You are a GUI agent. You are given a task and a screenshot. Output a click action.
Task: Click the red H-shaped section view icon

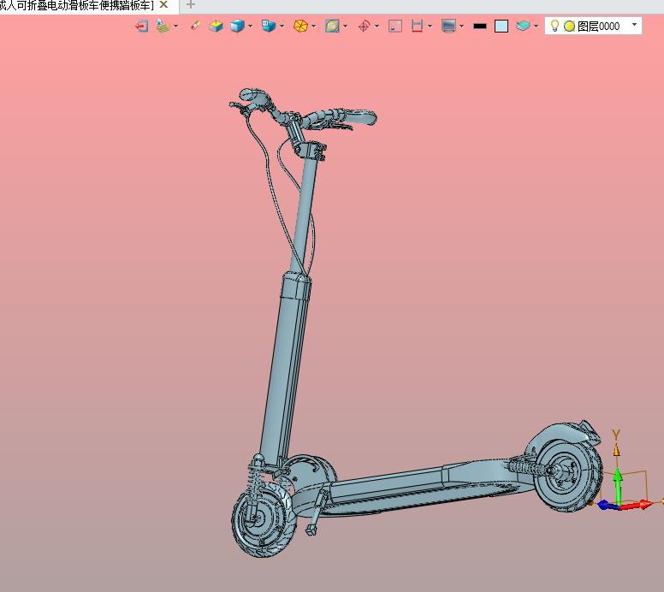417,27
